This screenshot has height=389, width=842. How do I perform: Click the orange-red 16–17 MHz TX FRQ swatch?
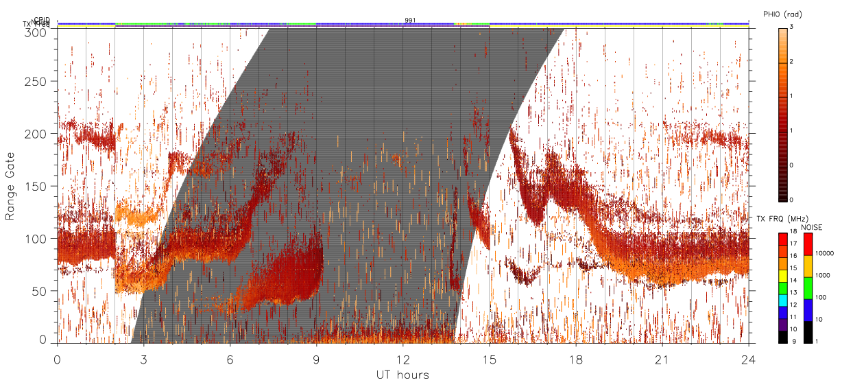click(782, 252)
